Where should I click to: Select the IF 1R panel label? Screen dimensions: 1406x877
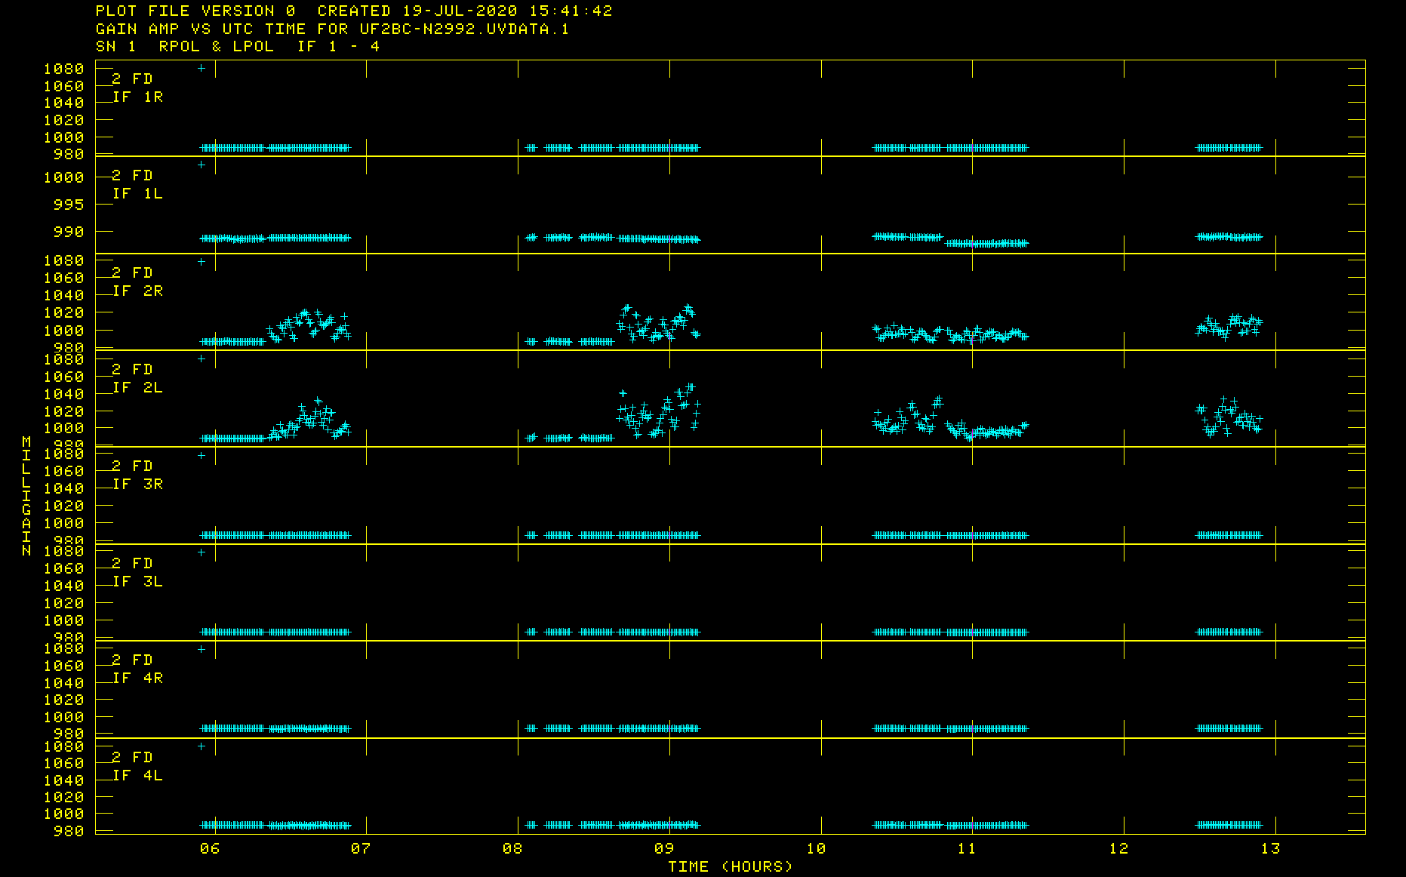(x=137, y=97)
